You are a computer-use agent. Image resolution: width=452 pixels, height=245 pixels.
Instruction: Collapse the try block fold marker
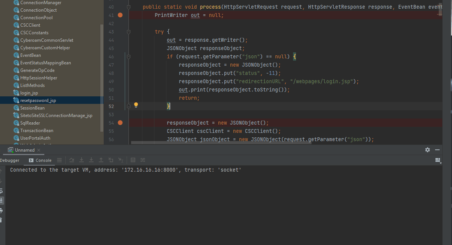click(x=128, y=32)
